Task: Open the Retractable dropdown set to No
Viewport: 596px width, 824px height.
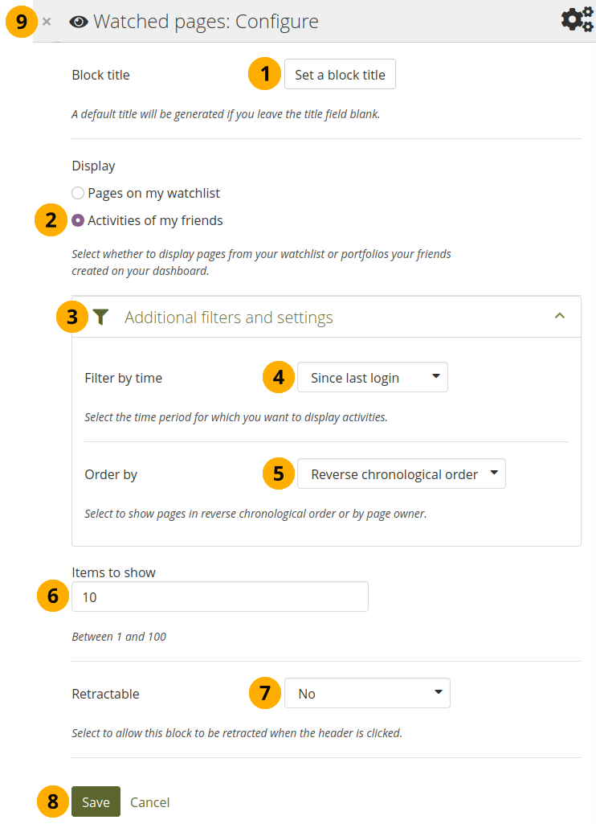Action: (x=366, y=693)
